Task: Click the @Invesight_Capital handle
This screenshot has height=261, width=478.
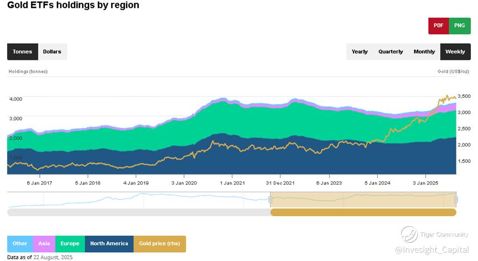Action: tap(434, 250)
